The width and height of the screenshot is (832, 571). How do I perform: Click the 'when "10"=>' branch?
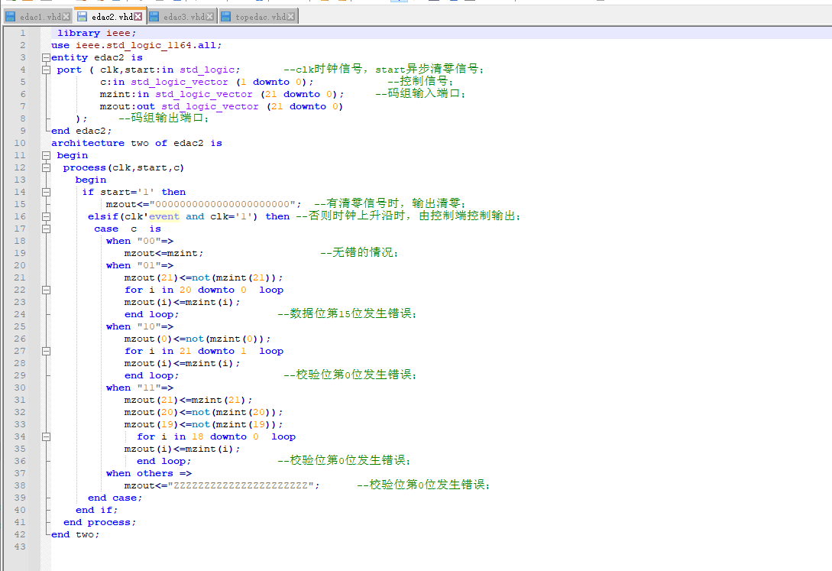(140, 326)
